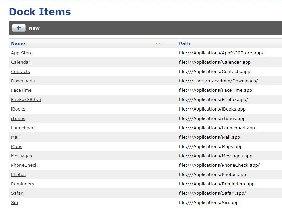The width and height of the screenshot is (282, 220).
Task: Open the App Store dock item
Action: tap(22, 53)
